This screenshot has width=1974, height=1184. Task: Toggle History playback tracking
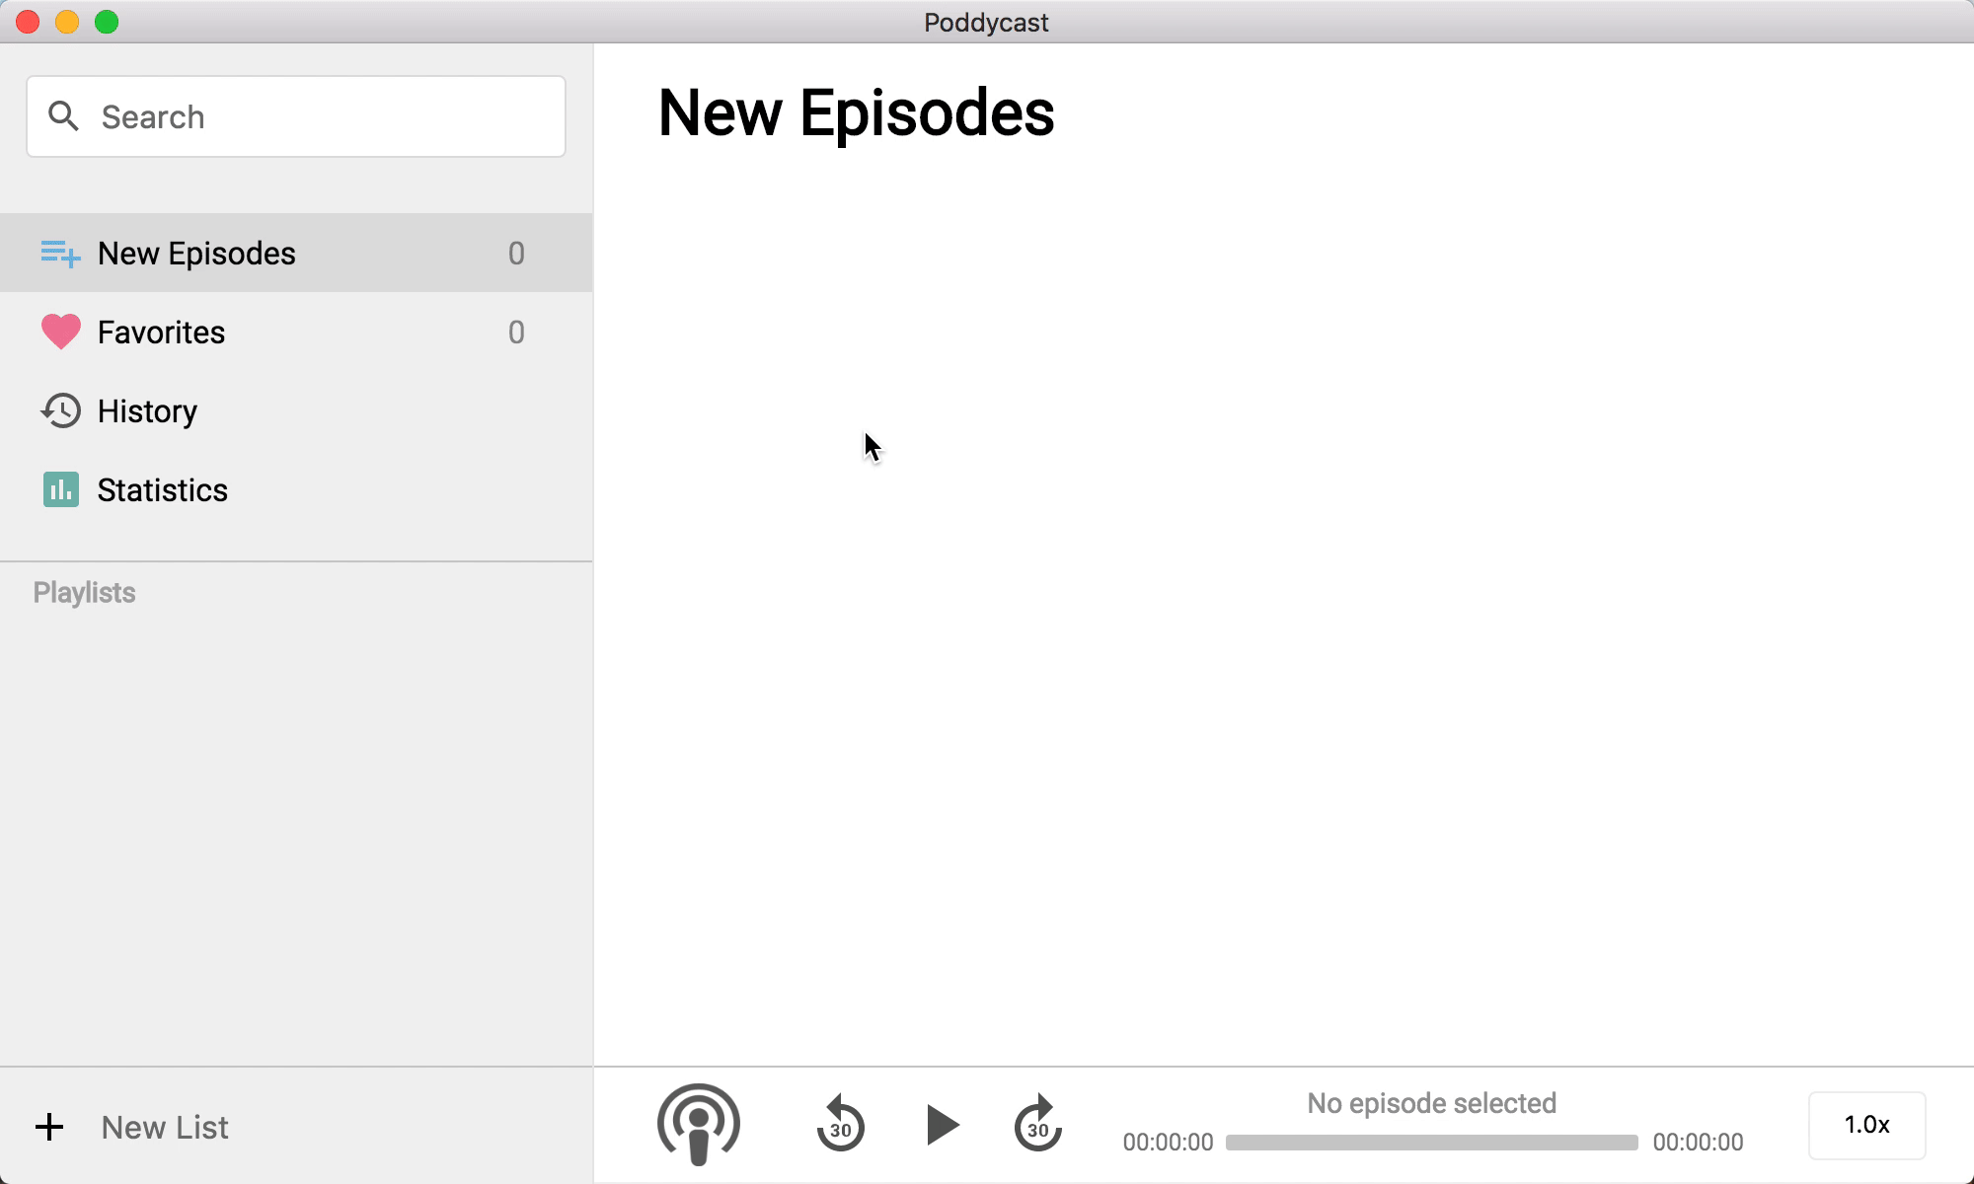pos(147,410)
